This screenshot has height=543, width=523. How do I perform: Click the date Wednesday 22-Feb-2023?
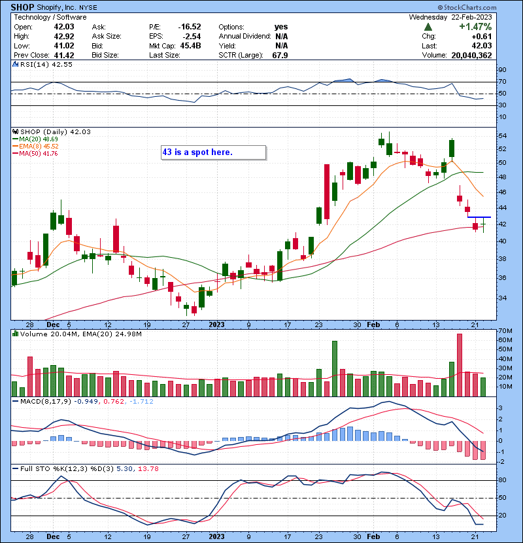tap(450, 17)
